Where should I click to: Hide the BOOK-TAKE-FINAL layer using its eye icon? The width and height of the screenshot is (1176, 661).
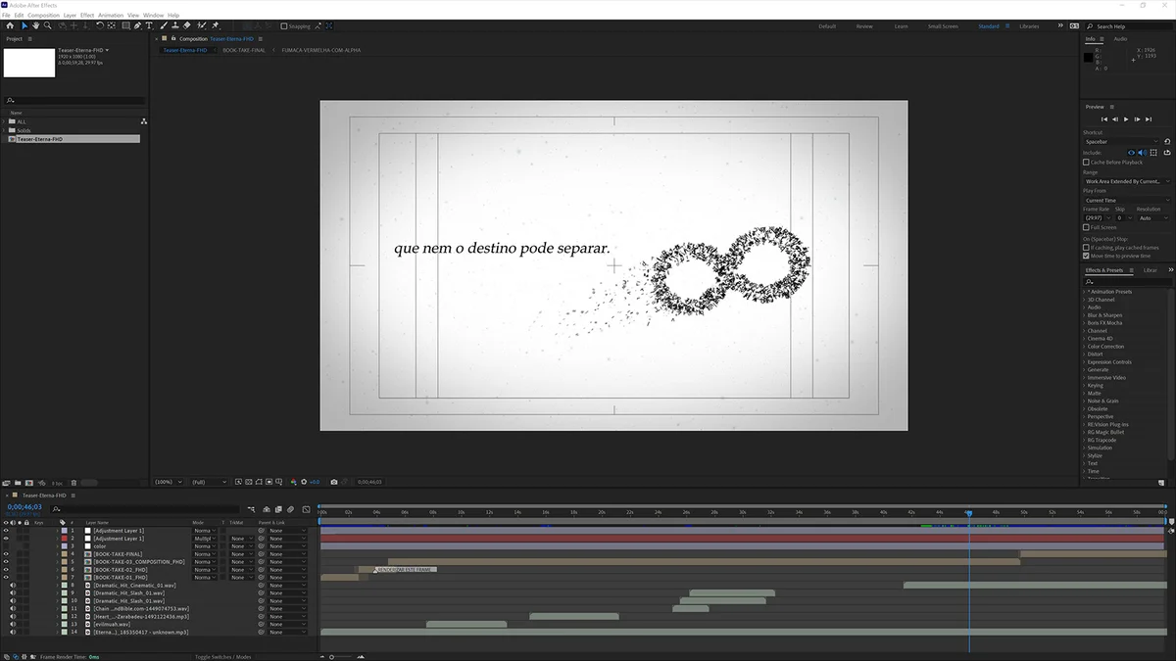(6, 554)
